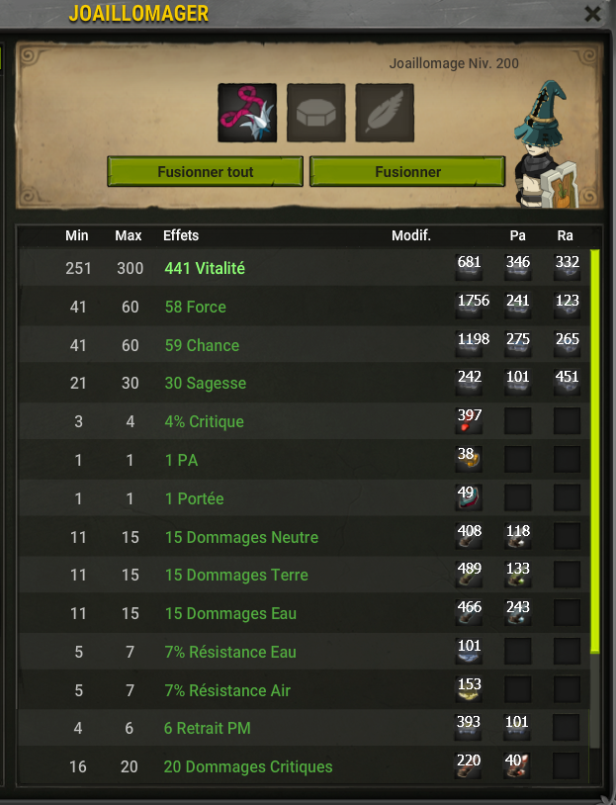Select the Pa Force rune showing 241
Screen dimensions: 616x805
pyautogui.click(x=518, y=306)
